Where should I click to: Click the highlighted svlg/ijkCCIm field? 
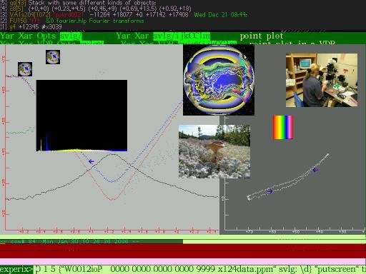click(x=182, y=36)
